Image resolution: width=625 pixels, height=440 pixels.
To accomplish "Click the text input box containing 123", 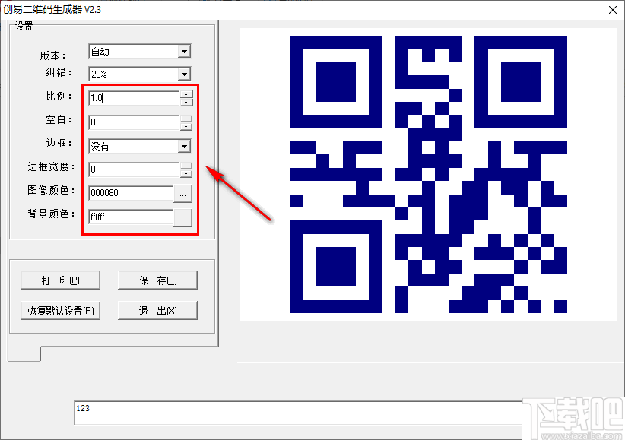I will click(298, 413).
